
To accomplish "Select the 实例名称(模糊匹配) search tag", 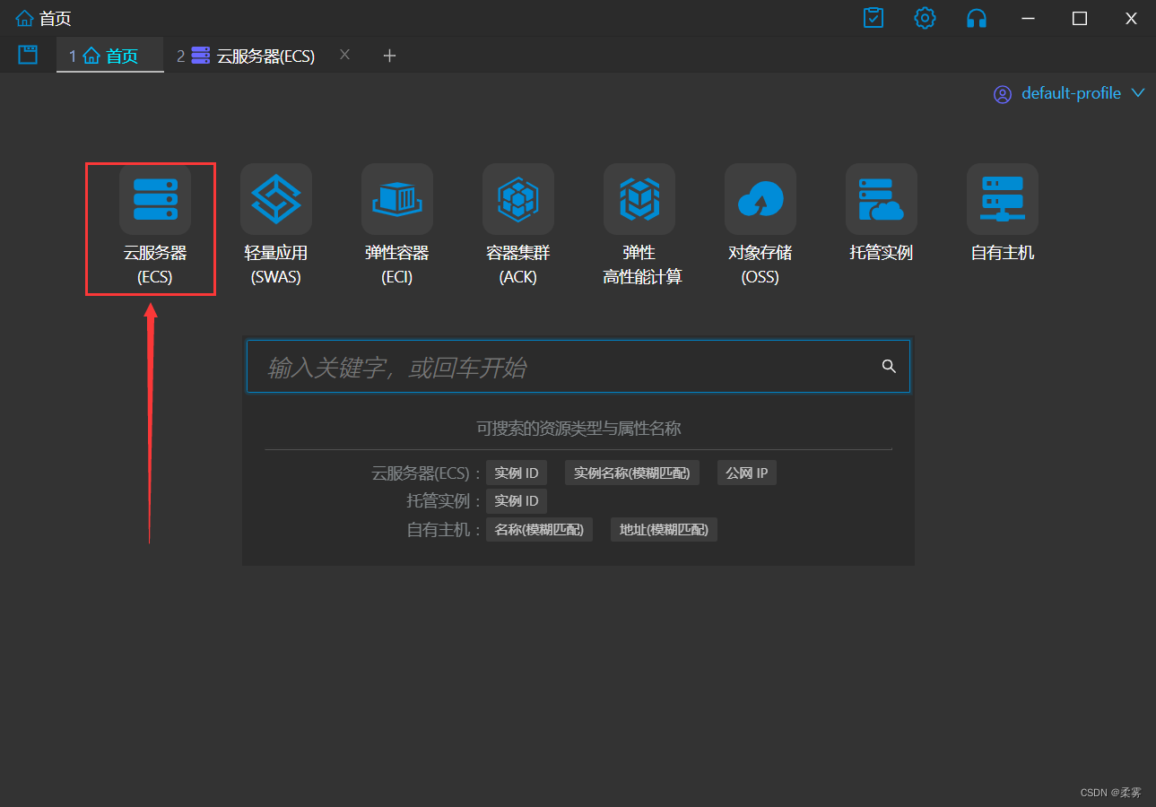I will pyautogui.click(x=632, y=473).
